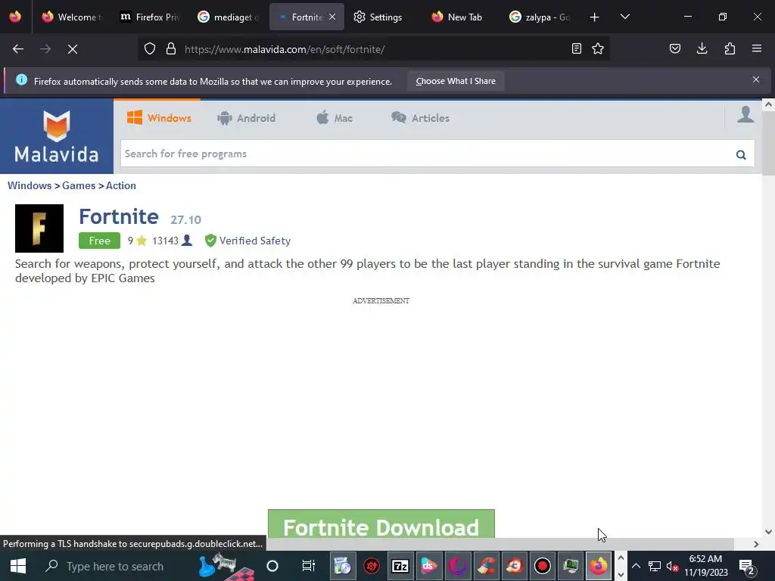Click the Firefox View icon in tab bar
The height and width of the screenshot is (581, 775).
point(15,17)
